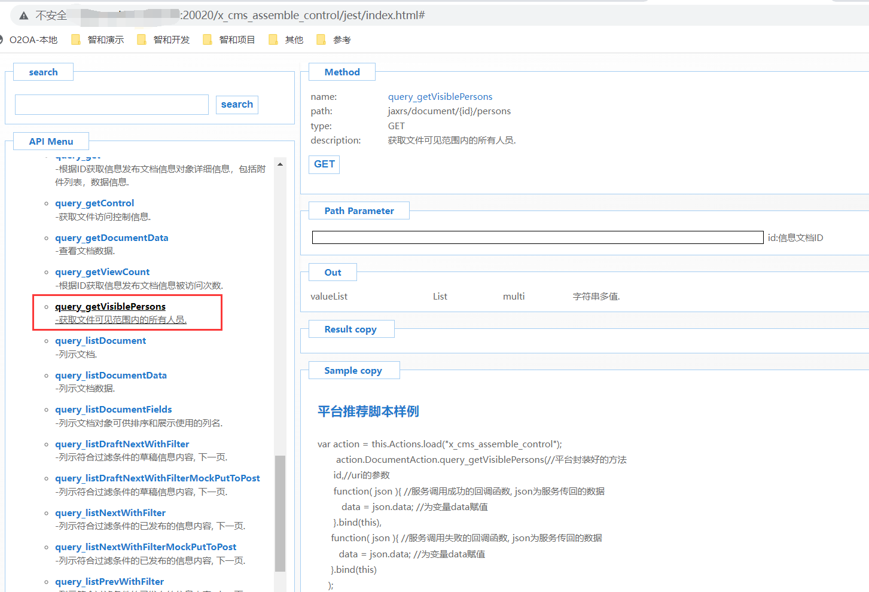This screenshot has width=869, height=592.
Task: Click the GET request button
Action: tap(324, 164)
